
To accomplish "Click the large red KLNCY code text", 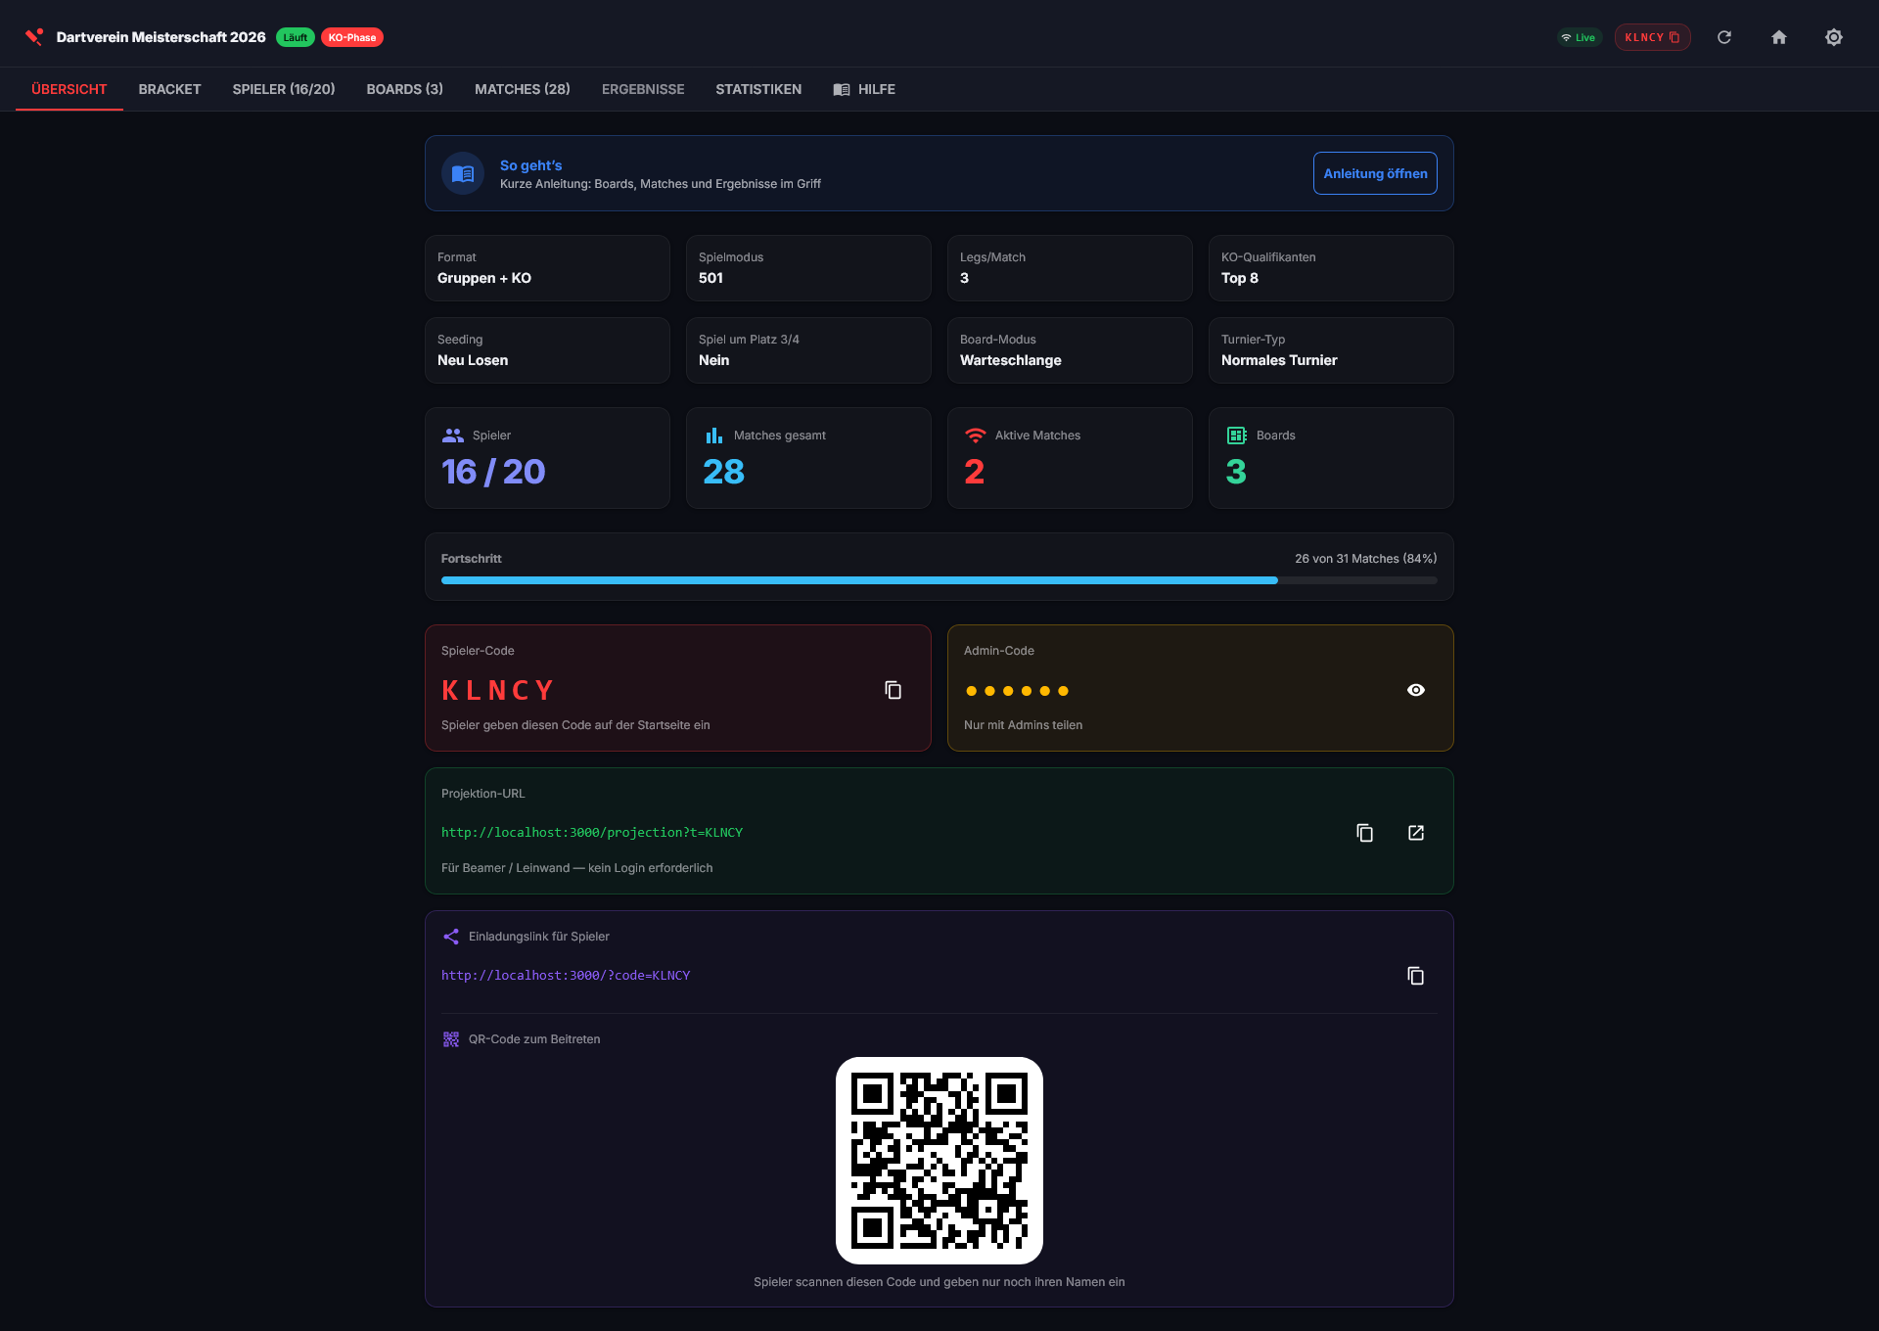I will point(498,691).
